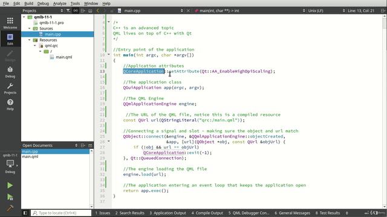Click the Open Documents list scroll-down arrow

click(91, 207)
